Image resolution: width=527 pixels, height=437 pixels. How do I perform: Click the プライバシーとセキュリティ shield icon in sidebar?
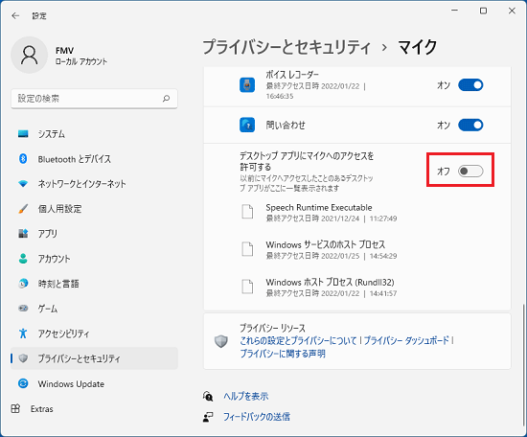pyautogui.click(x=23, y=358)
